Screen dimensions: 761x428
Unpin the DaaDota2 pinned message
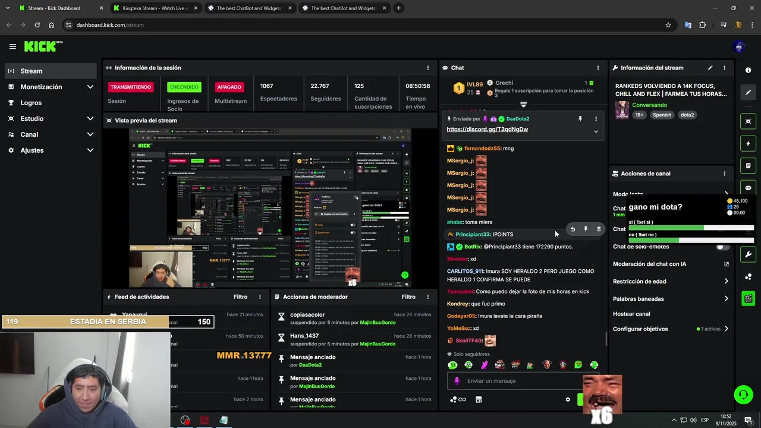(x=580, y=119)
